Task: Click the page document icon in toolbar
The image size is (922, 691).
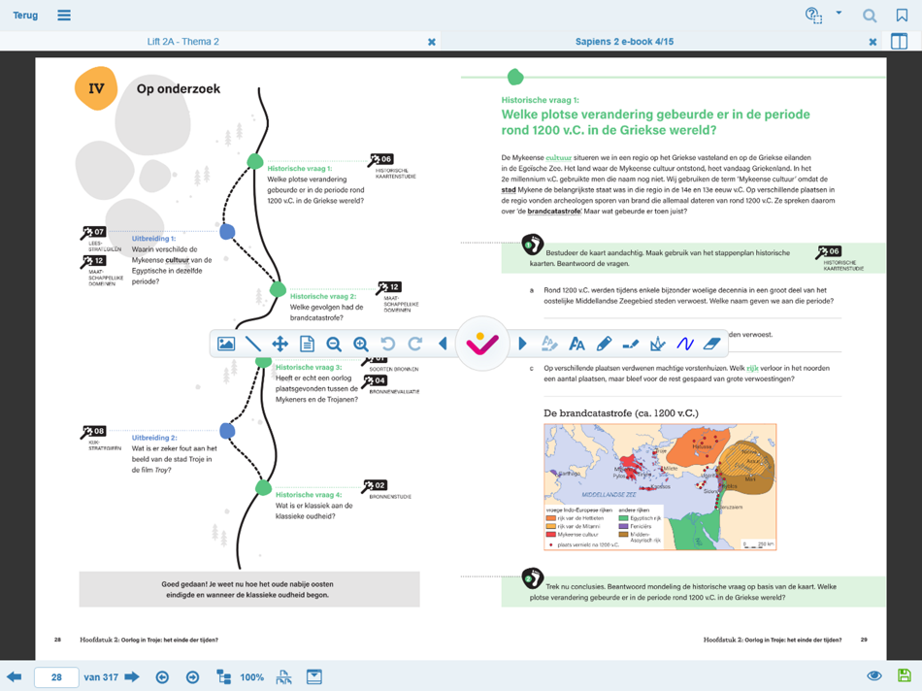Action: coord(307,344)
